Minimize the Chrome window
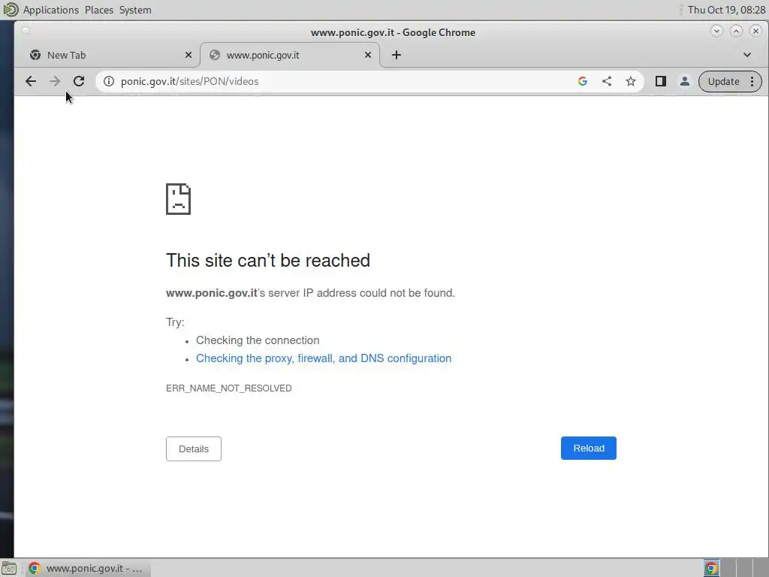The height and width of the screenshot is (577, 769). (716, 32)
